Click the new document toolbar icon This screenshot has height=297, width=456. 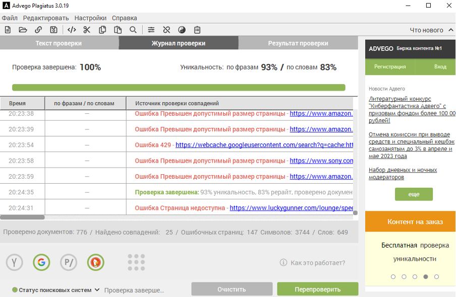tap(8, 30)
